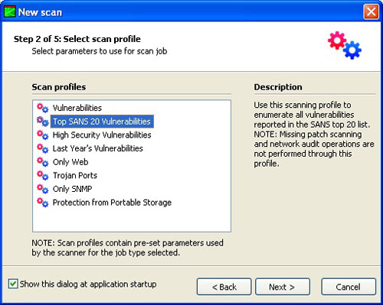Click the green application icon in title bar
This screenshot has height=305, width=383.
point(9,12)
